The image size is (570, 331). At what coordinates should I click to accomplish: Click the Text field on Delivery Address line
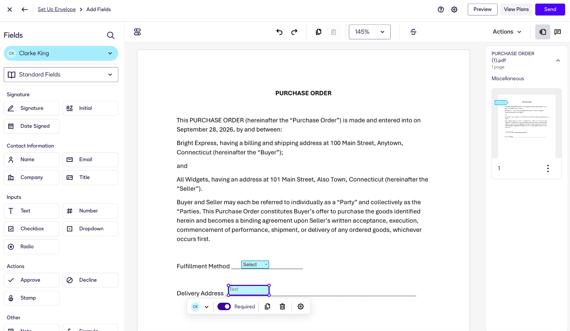tap(249, 290)
